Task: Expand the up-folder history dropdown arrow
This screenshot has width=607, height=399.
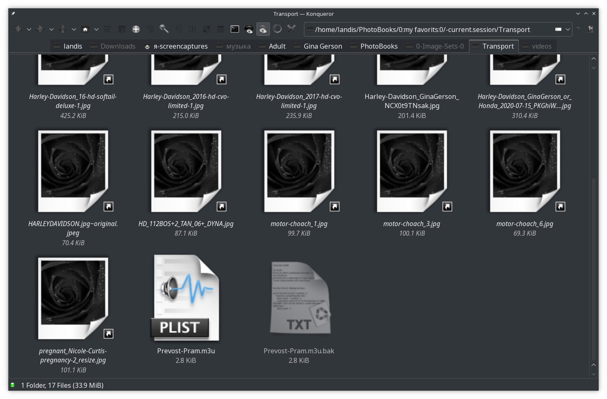Action: pyautogui.click(x=74, y=30)
